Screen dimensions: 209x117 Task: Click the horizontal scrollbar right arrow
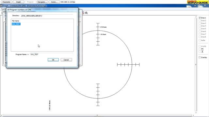coord(193,115)
